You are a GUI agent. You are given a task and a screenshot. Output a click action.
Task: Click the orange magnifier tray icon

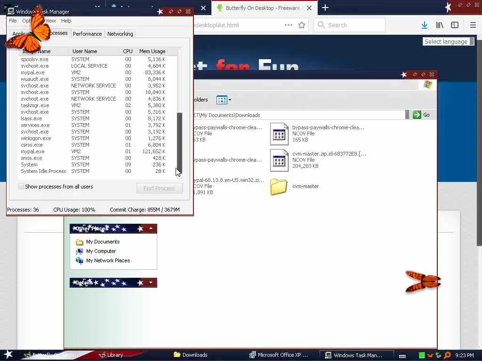(447, 355)
